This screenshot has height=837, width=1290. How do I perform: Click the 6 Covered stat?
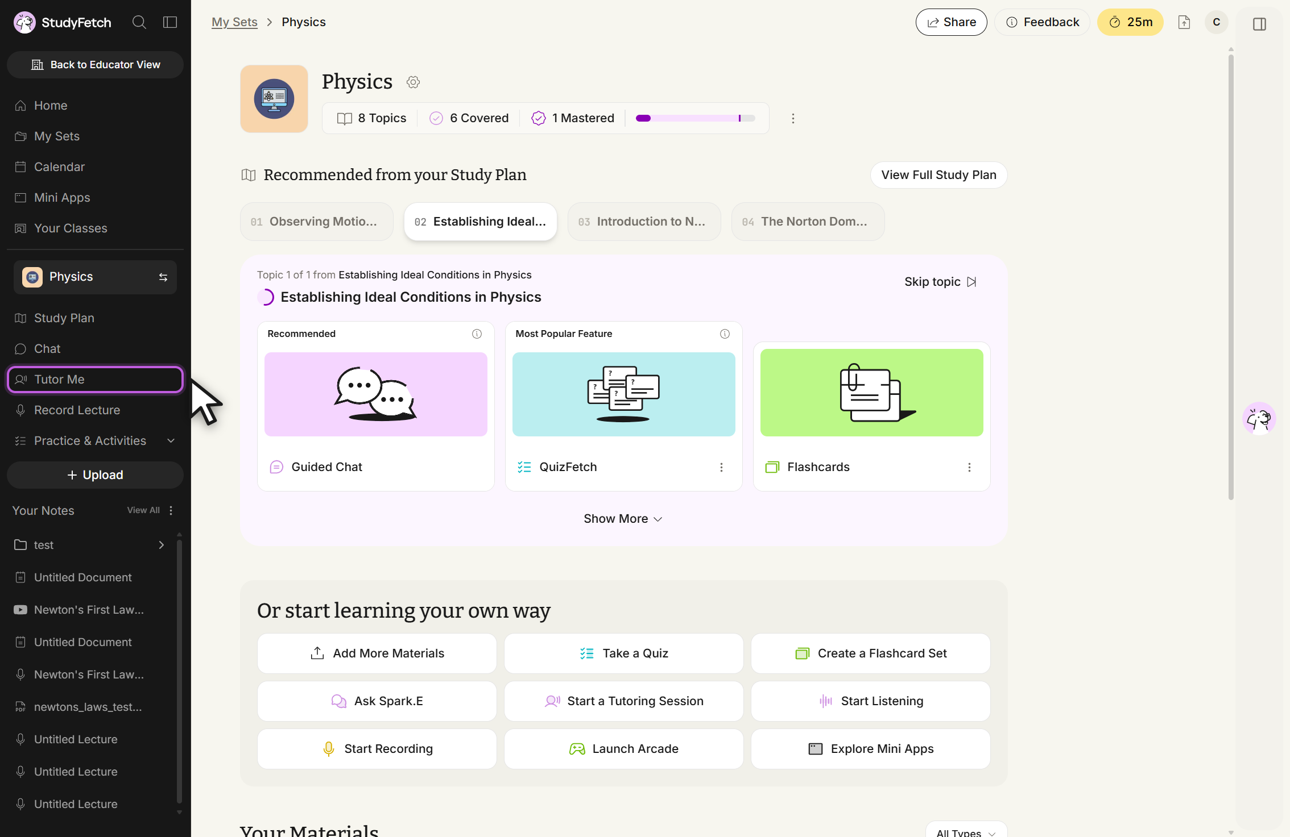pos(469,118)
